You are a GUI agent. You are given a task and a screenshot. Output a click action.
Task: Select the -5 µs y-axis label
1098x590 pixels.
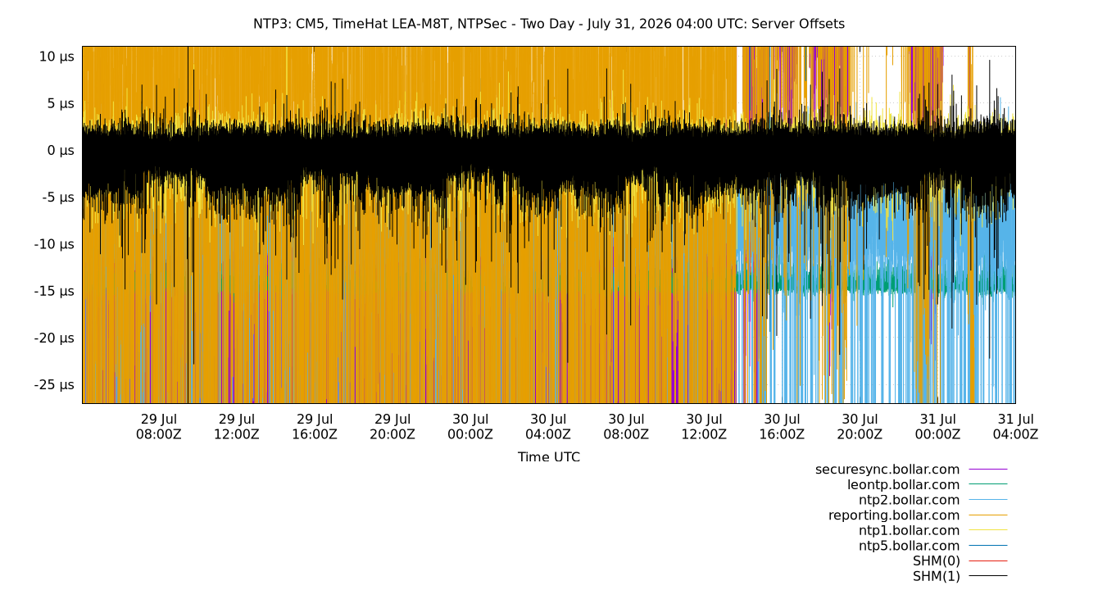(x=58, y=197)
